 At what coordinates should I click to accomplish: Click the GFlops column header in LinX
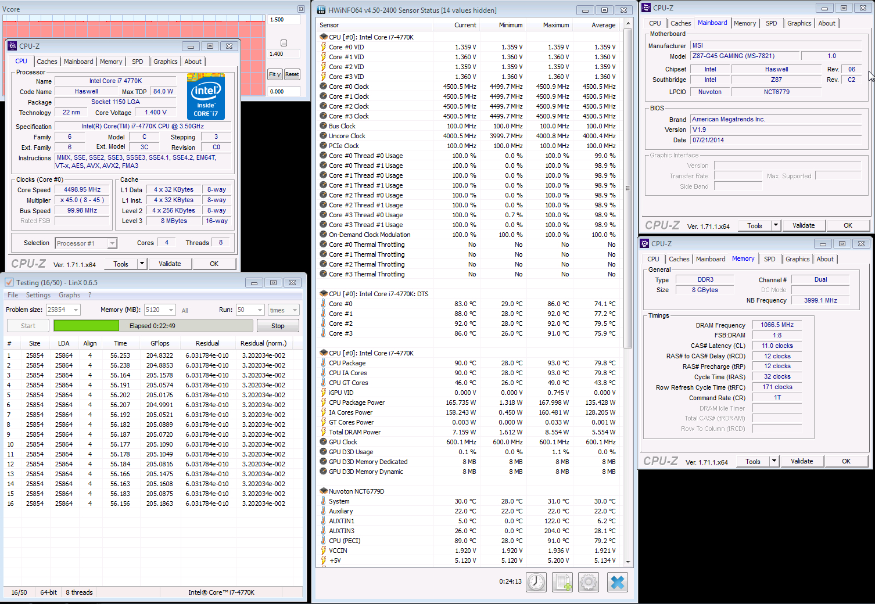pos(160,343)
